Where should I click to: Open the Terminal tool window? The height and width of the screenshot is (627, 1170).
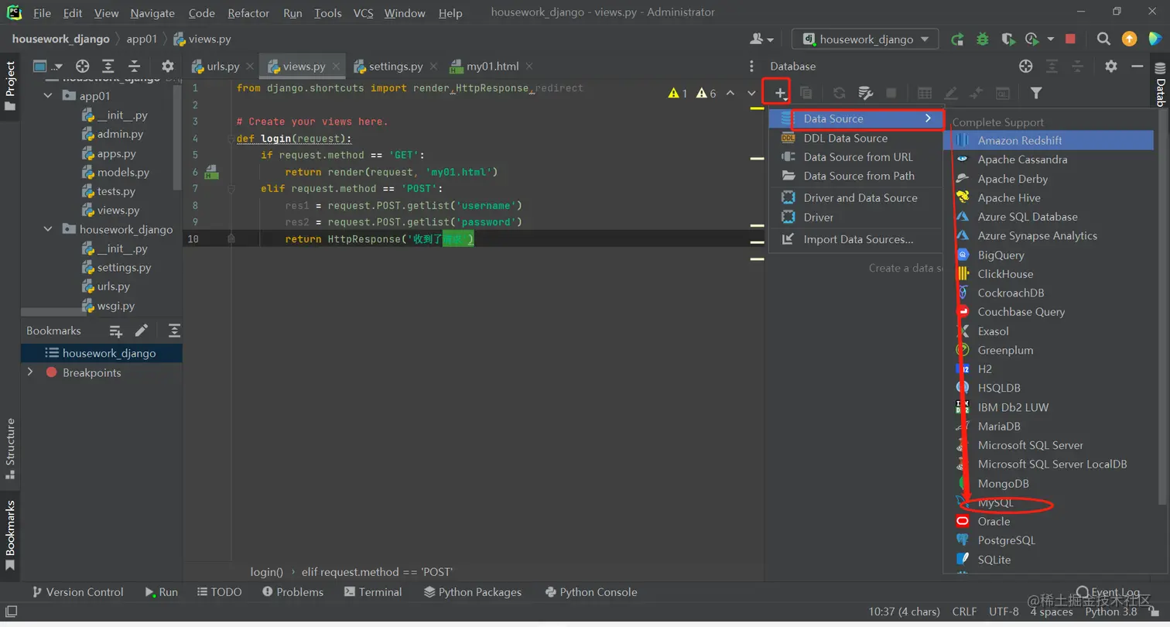click(x=373, y=591)
